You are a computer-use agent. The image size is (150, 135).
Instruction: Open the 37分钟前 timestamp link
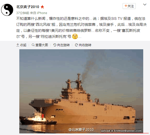23,13
